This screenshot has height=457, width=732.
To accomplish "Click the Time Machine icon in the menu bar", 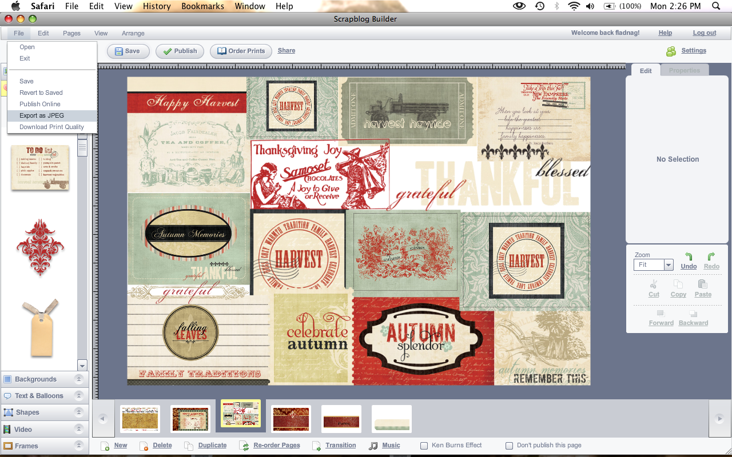I will coord(539,6).
